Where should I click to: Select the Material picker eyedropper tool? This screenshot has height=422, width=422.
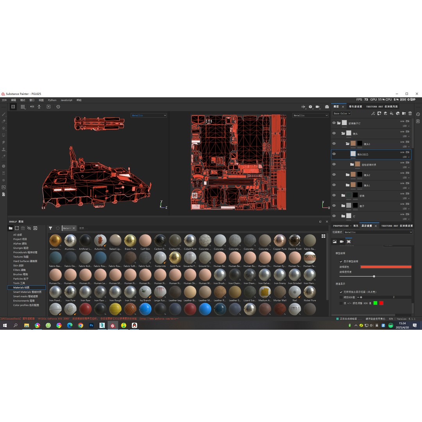point(4,156)
